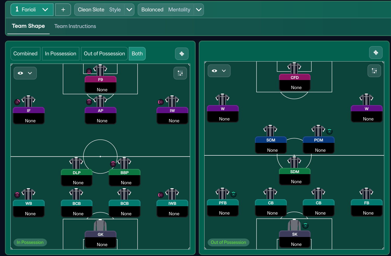Viewport: 391px width, 256px height.
Task: Click the diamond icon in the left pitch panel
Action: [182, 54]
